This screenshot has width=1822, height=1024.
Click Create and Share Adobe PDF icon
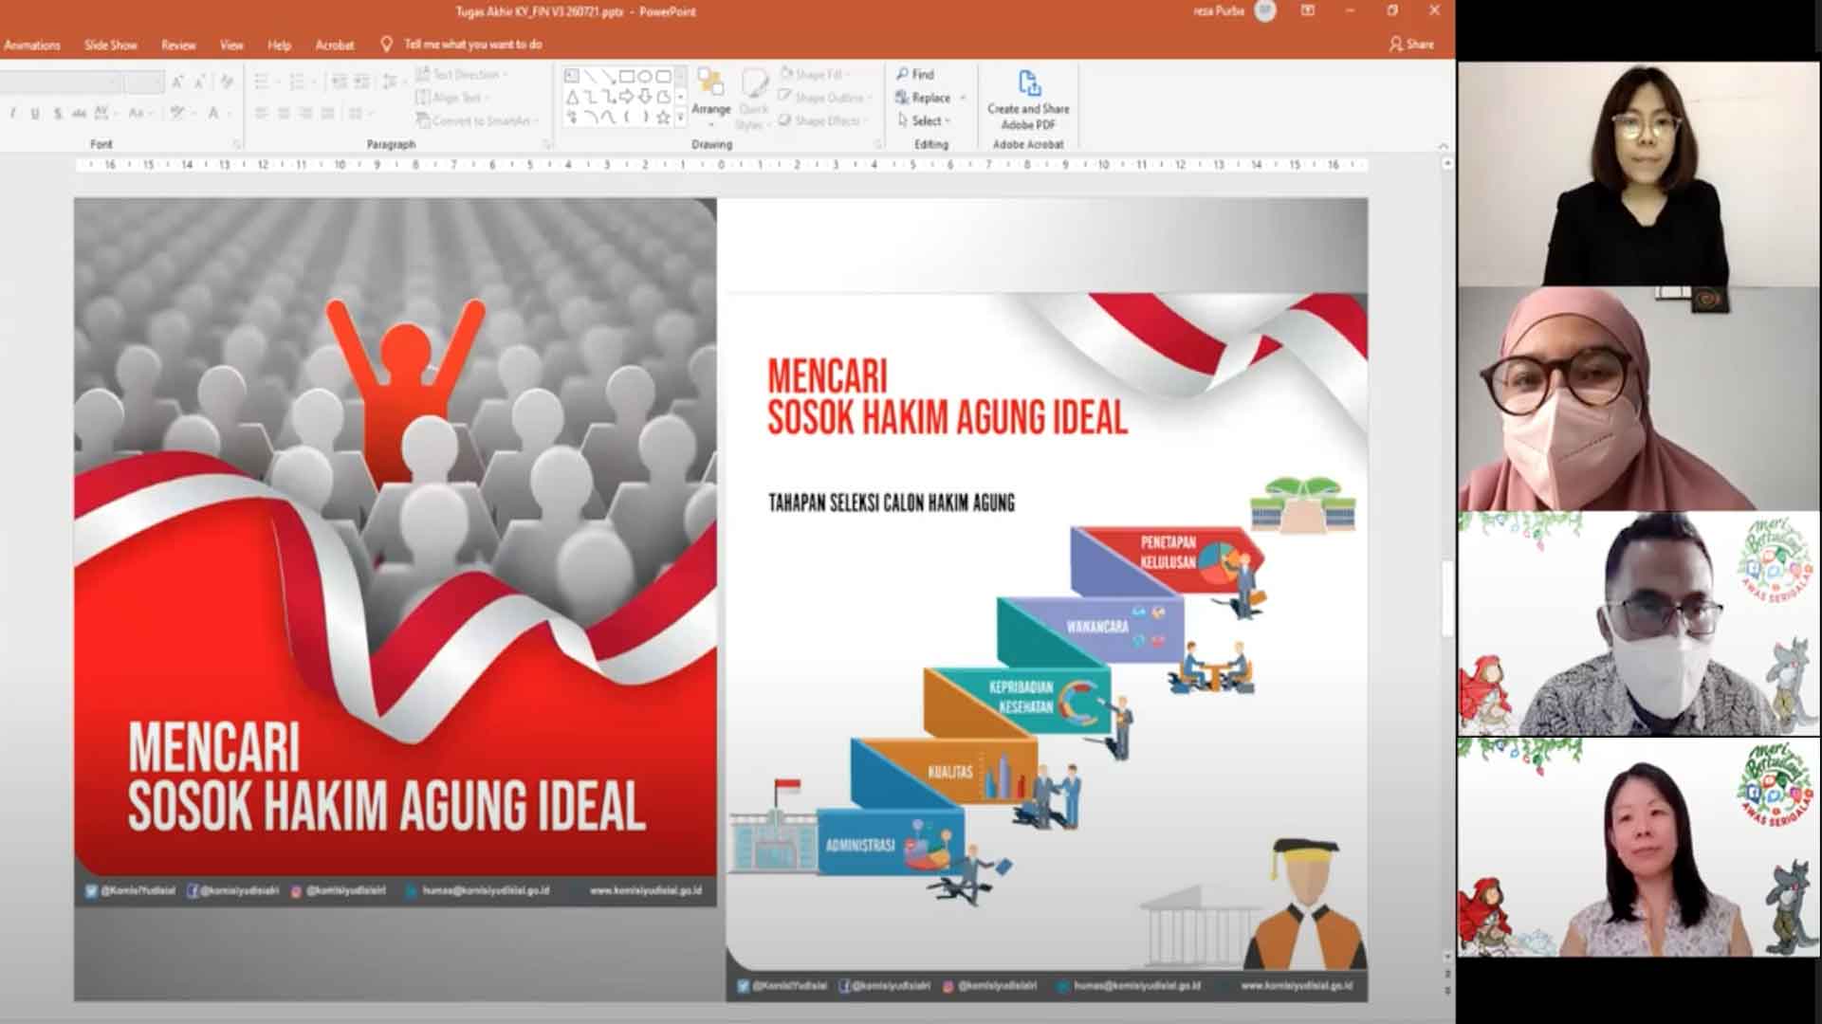click(x=1029, y=83)
